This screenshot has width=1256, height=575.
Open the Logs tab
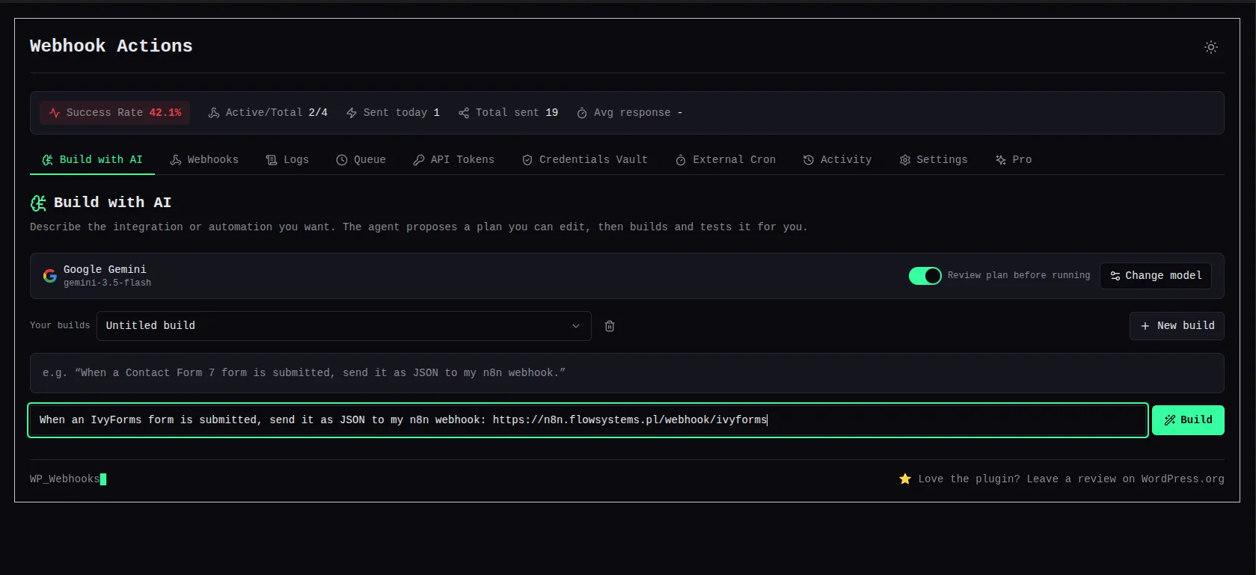click(287, 160)
